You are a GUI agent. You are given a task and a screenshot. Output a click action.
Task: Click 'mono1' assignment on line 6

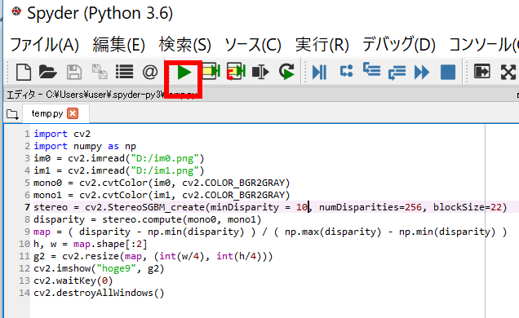pyautogui.click(x=47, y=195)
